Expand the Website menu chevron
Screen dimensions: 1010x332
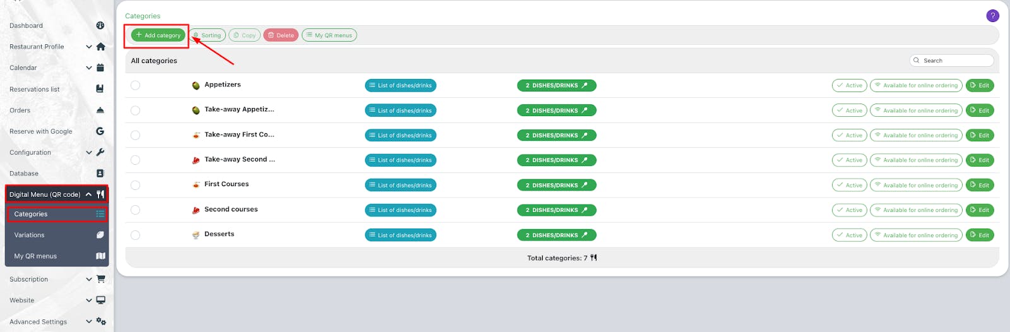click(x=89, y=300)
